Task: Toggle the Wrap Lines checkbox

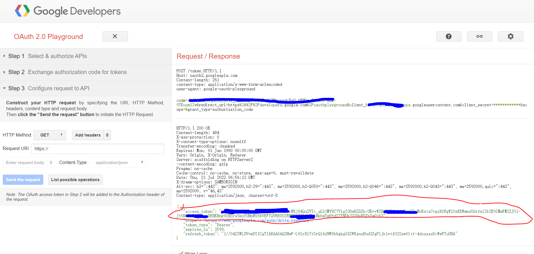Action: [x=181, y=253]
